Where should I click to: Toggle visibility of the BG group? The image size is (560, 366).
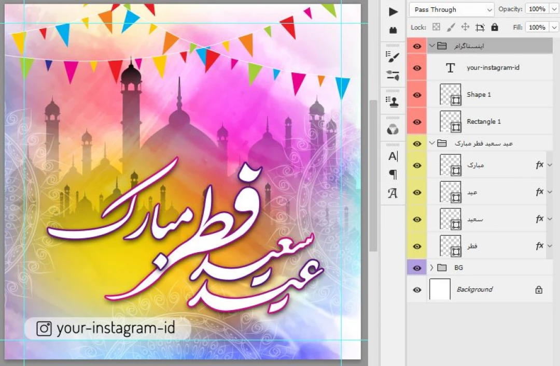(x=417, y=268)
